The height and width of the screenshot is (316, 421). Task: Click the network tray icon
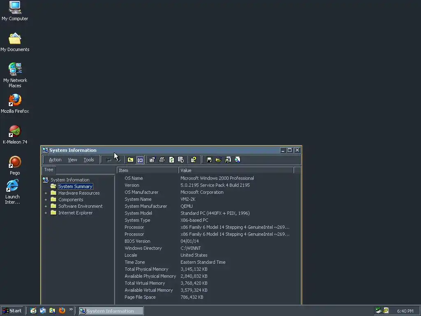379,311
